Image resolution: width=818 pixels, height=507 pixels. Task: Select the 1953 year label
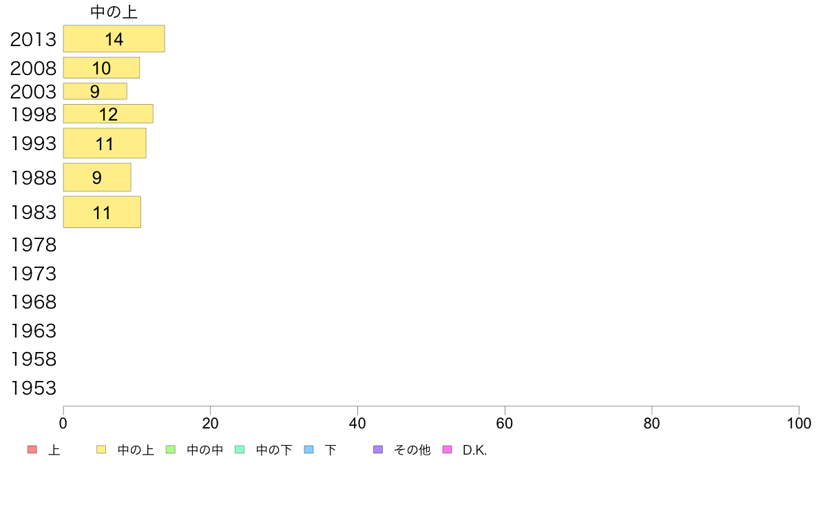coord(33,388)
